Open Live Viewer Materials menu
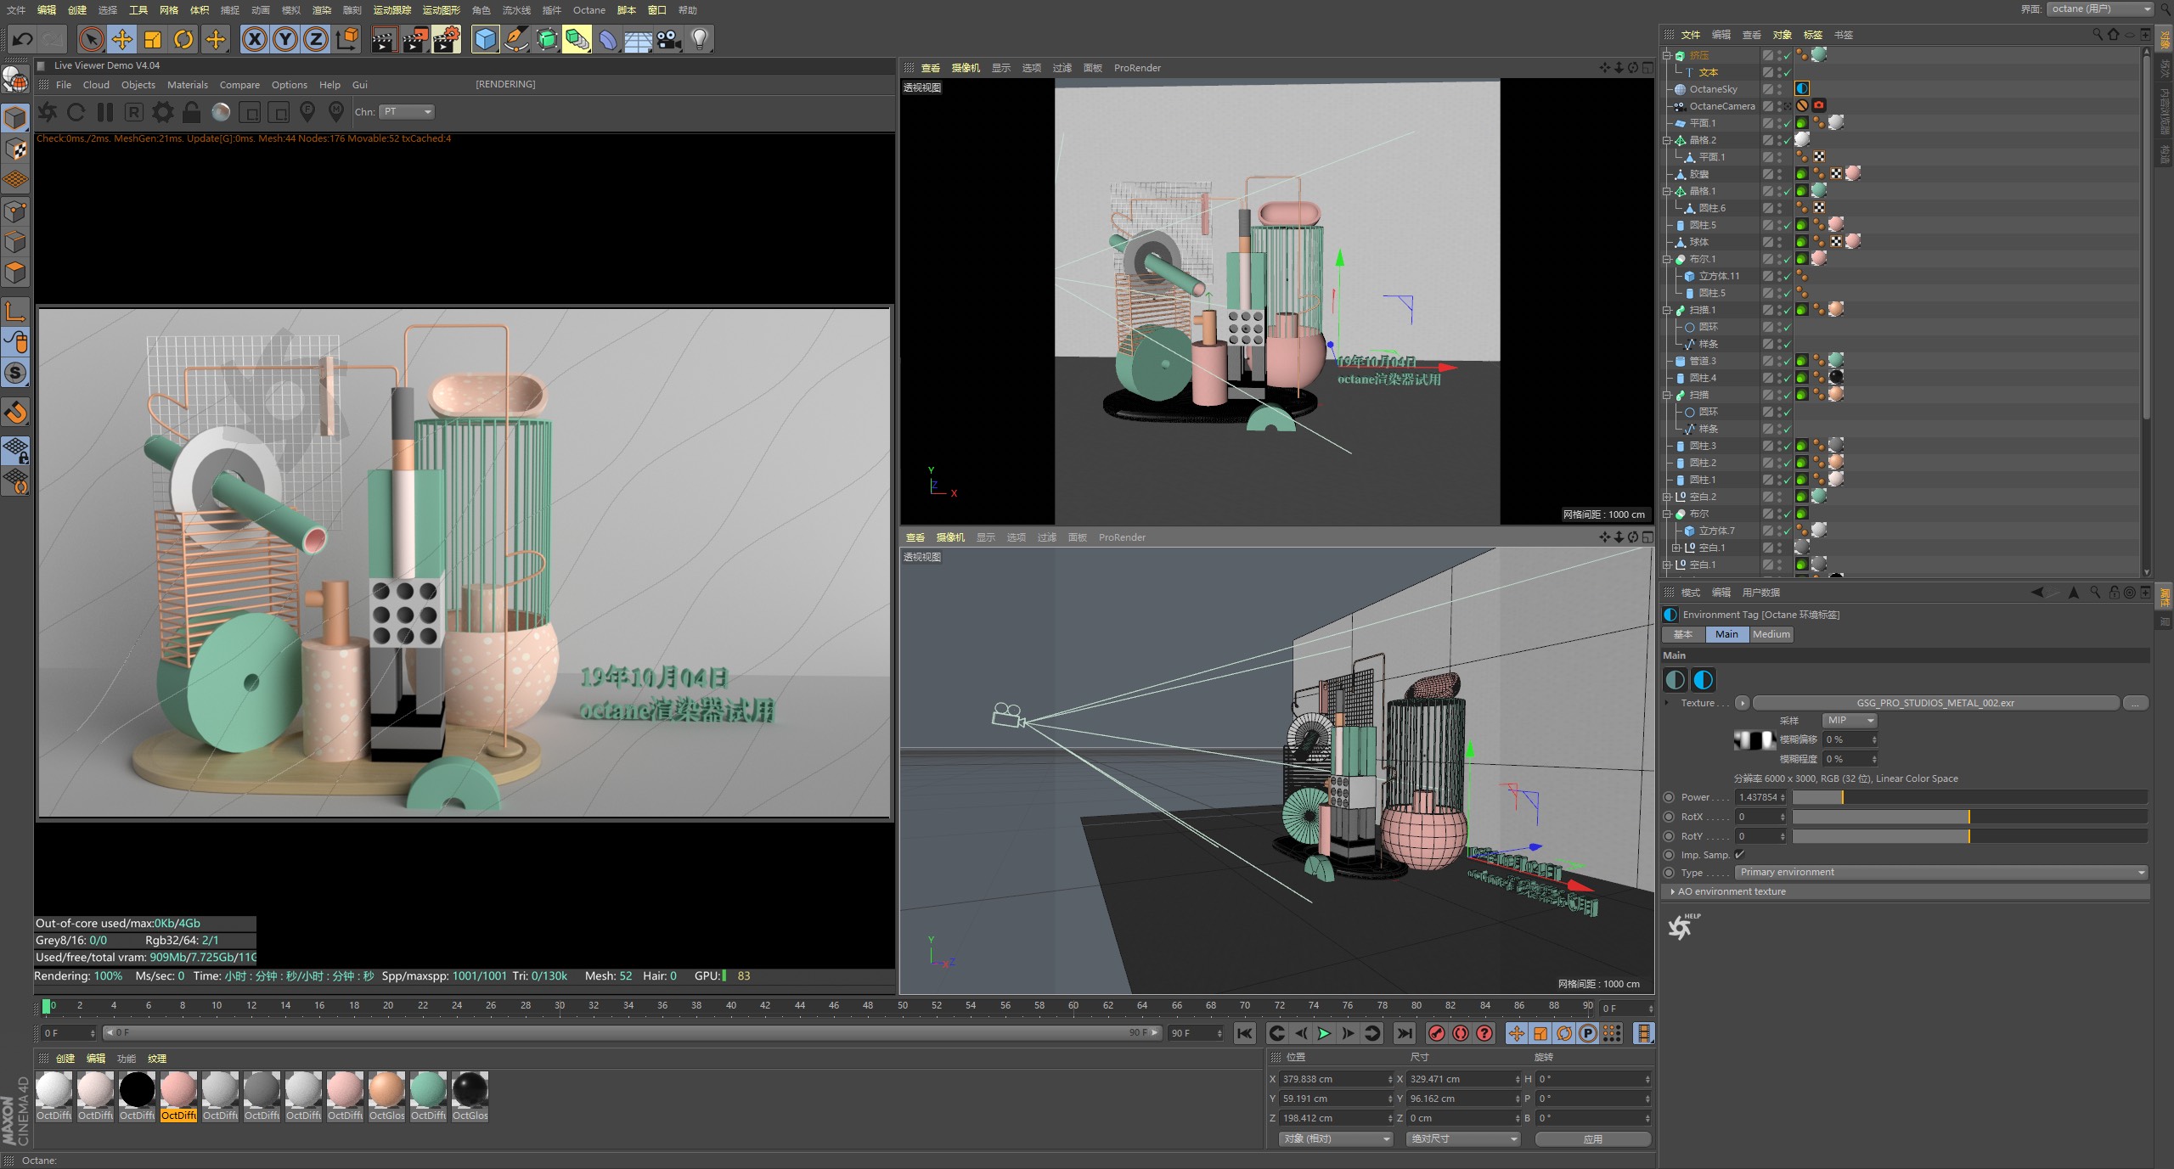This screenshot has height=1169, width=2174. (x=187, y=85)
